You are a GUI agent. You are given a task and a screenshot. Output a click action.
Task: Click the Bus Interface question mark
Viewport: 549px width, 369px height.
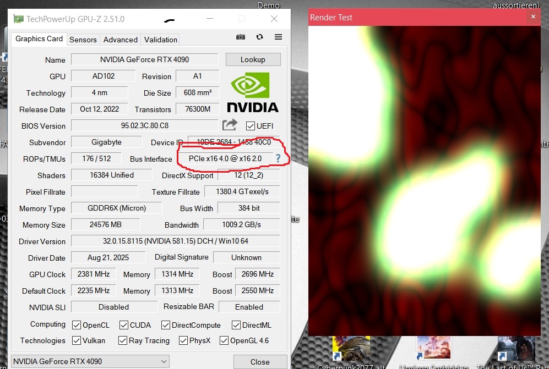[278, 158]
